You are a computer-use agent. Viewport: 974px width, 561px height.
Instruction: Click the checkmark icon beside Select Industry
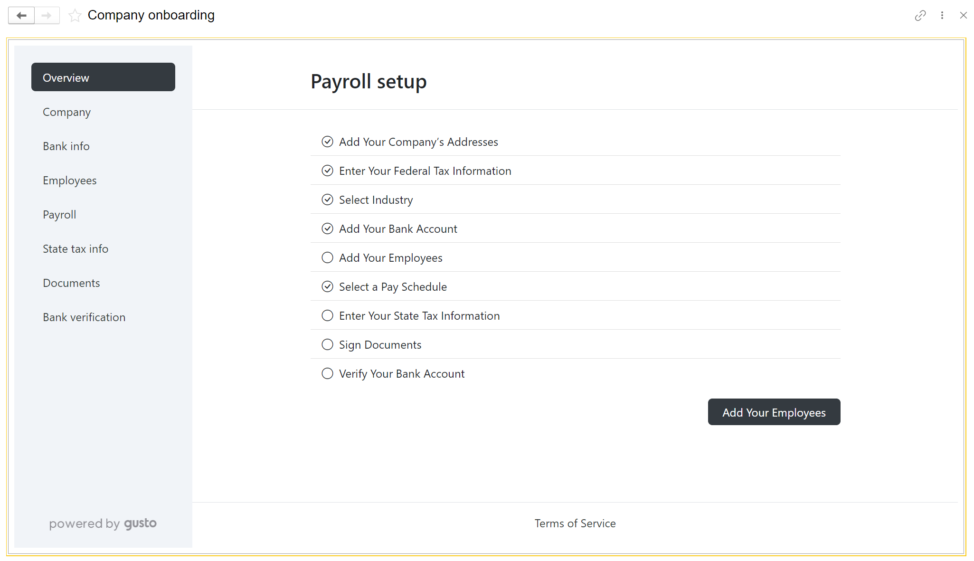pos(327,200)
